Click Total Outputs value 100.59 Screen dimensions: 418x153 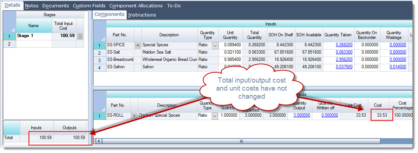tap(71, 138)
